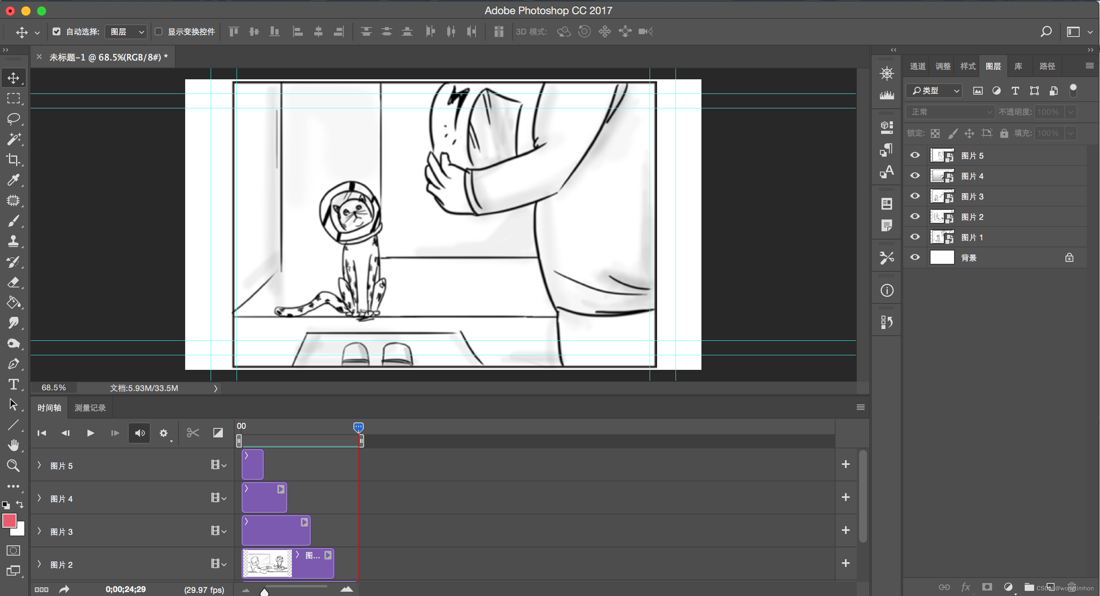Click the red foreground color swatch
The height and width of the screenshot is (596, 1100).
tap(9, 521)
